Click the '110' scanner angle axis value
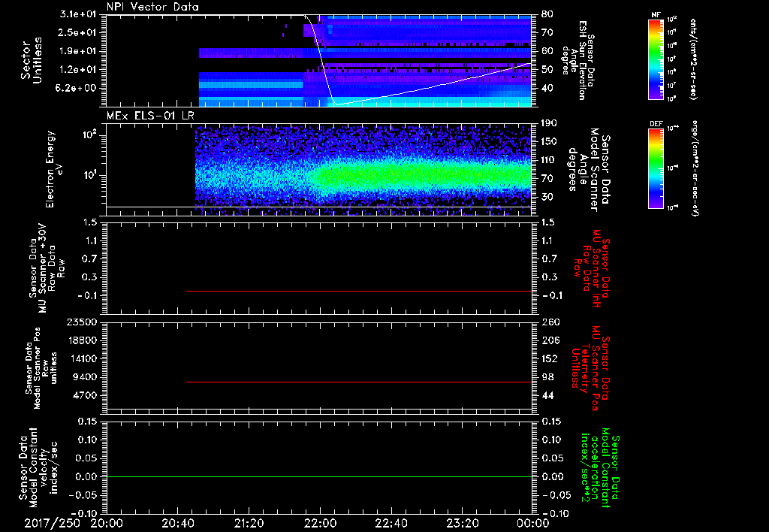Screen dimensions: 769x532 [x=549, y=160]
